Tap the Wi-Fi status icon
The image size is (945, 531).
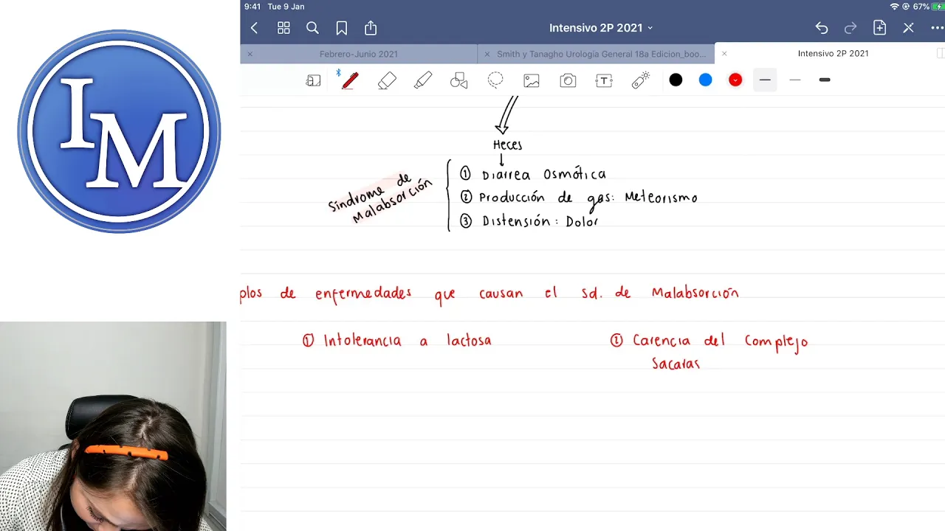pos(895,7)
